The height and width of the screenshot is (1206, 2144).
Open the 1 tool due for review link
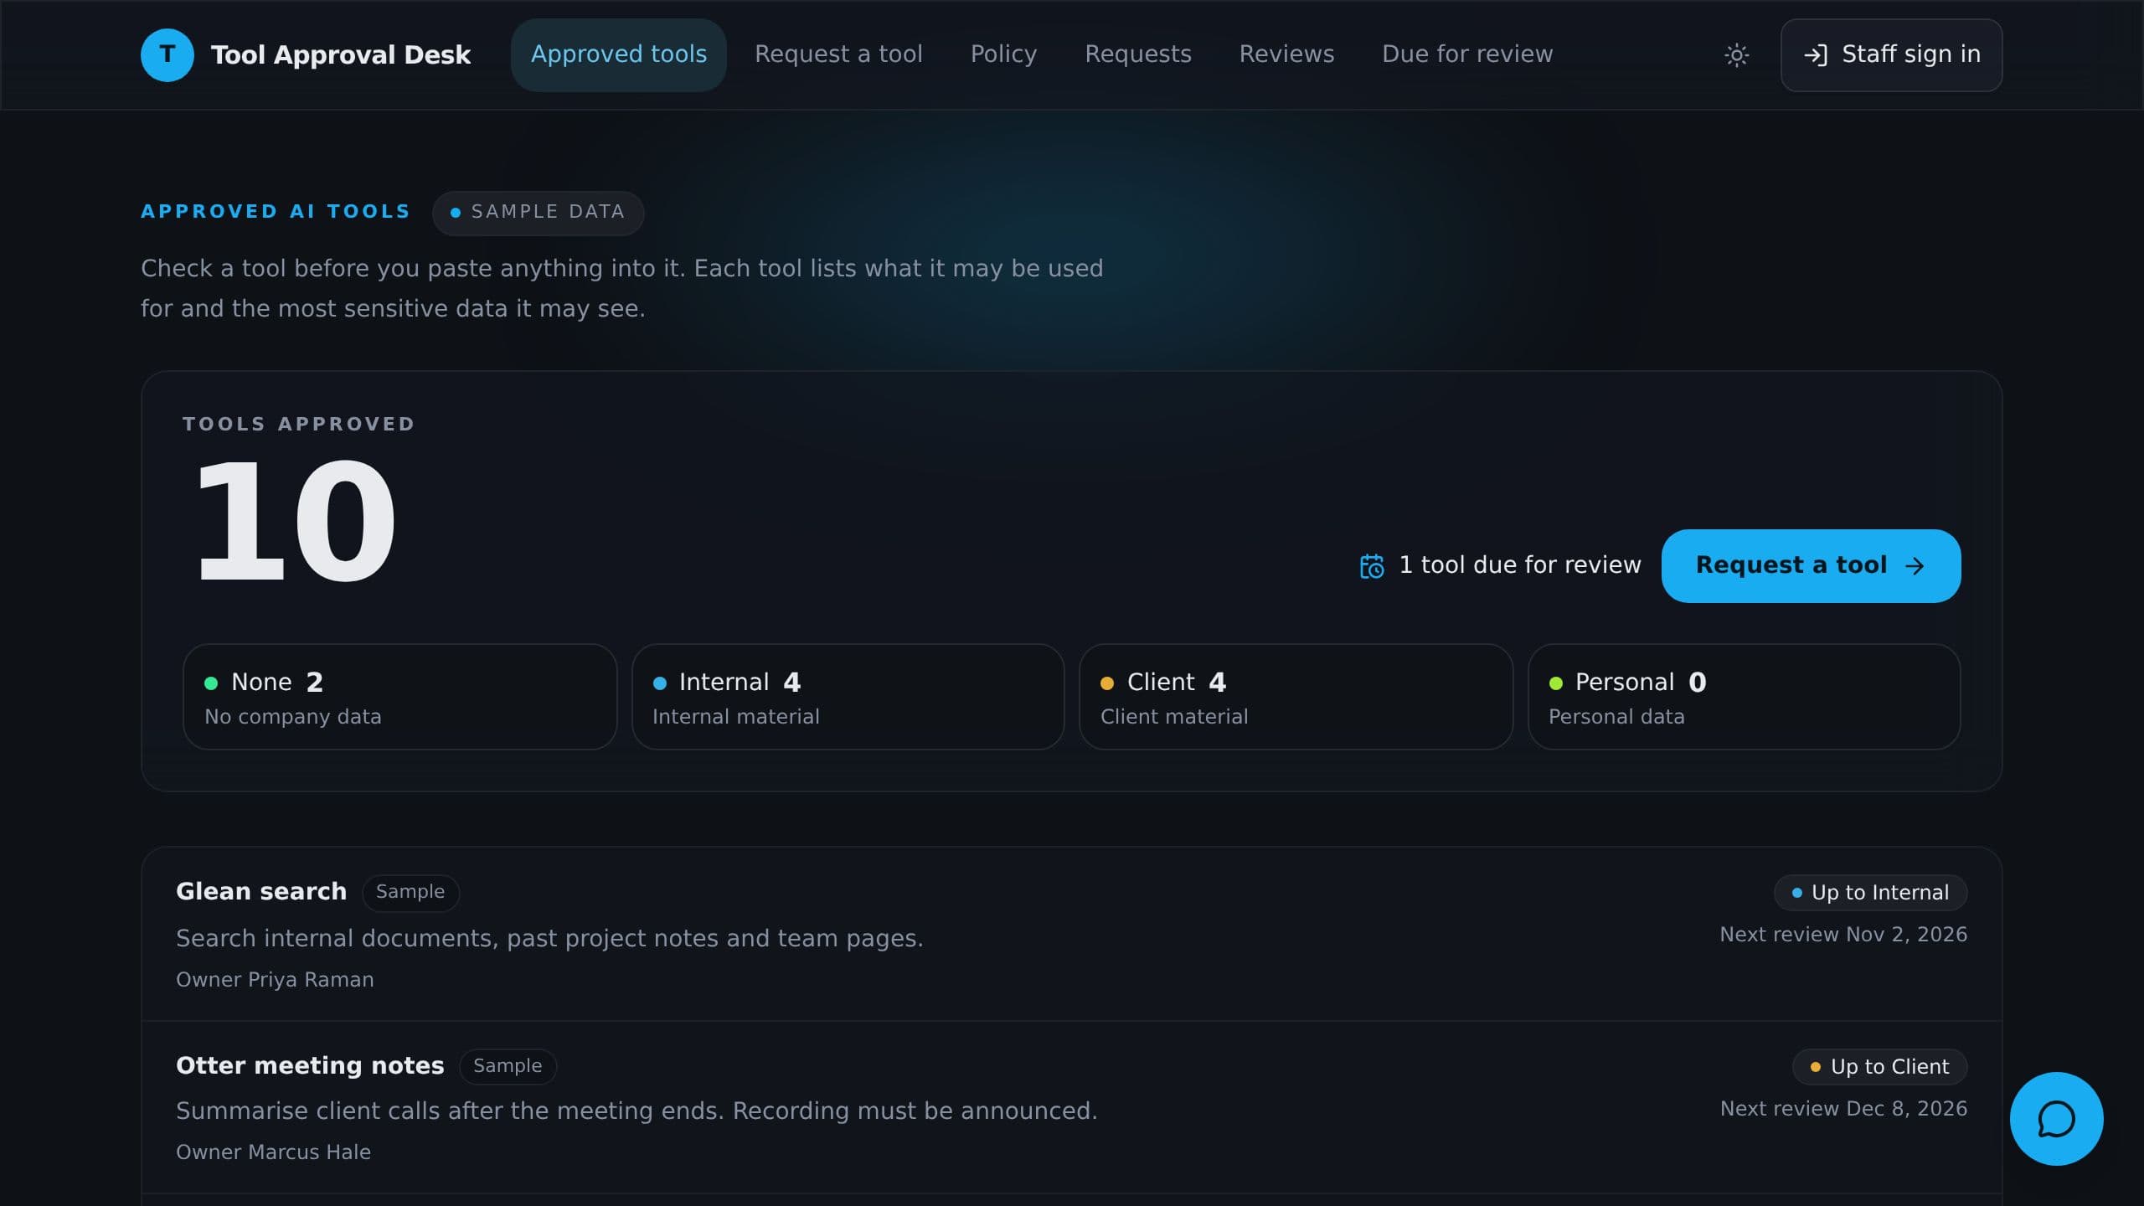point(1500,566)
